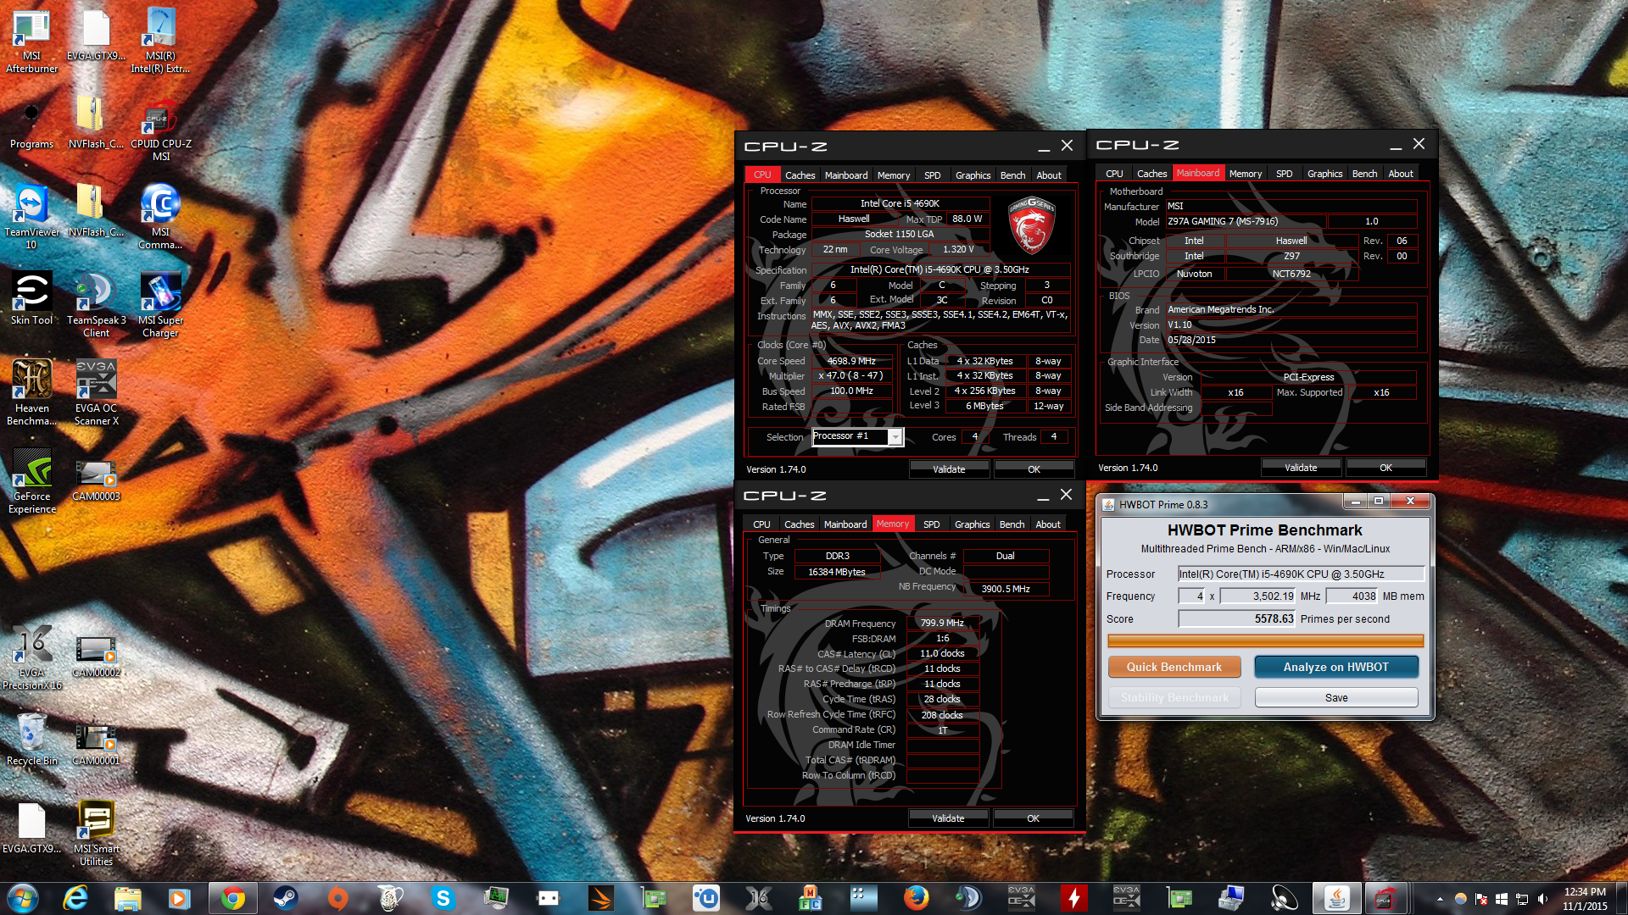The width and height of the screenshot is (1628, 915).
Task: Open the Recycle Bin
Action: pyautogui.click(x=31, y=739)
